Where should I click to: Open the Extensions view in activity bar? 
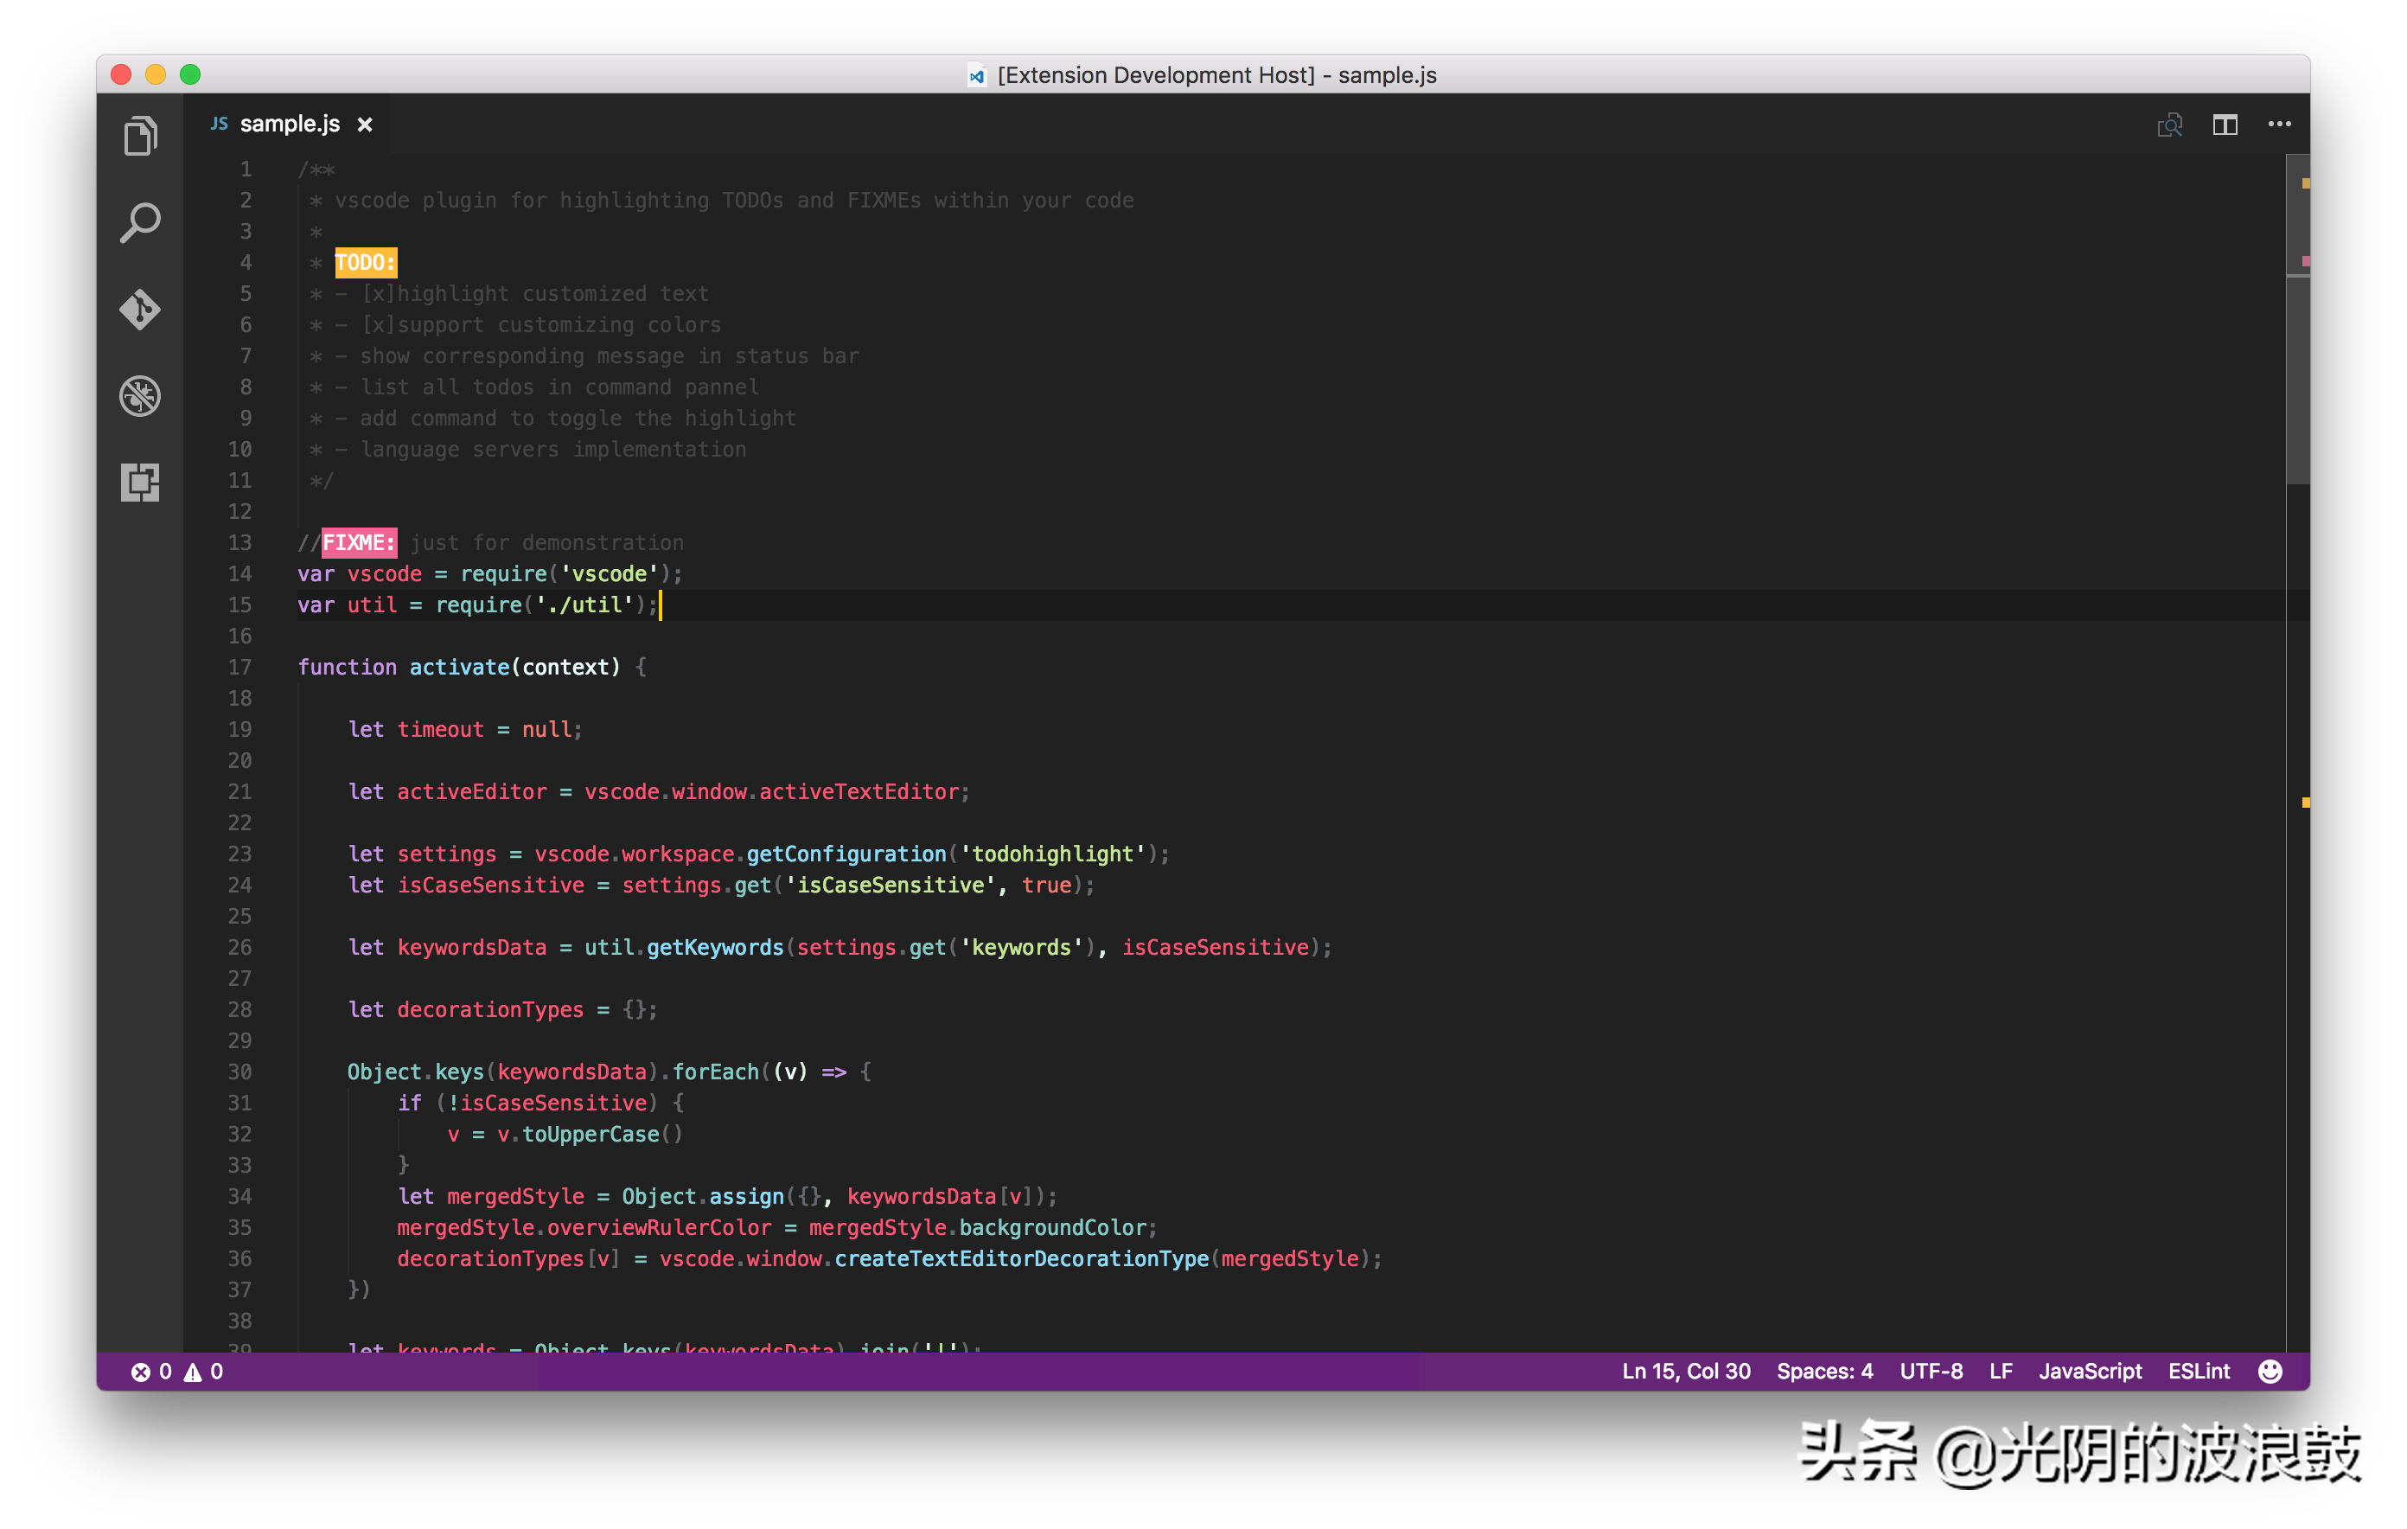[140, 483]
